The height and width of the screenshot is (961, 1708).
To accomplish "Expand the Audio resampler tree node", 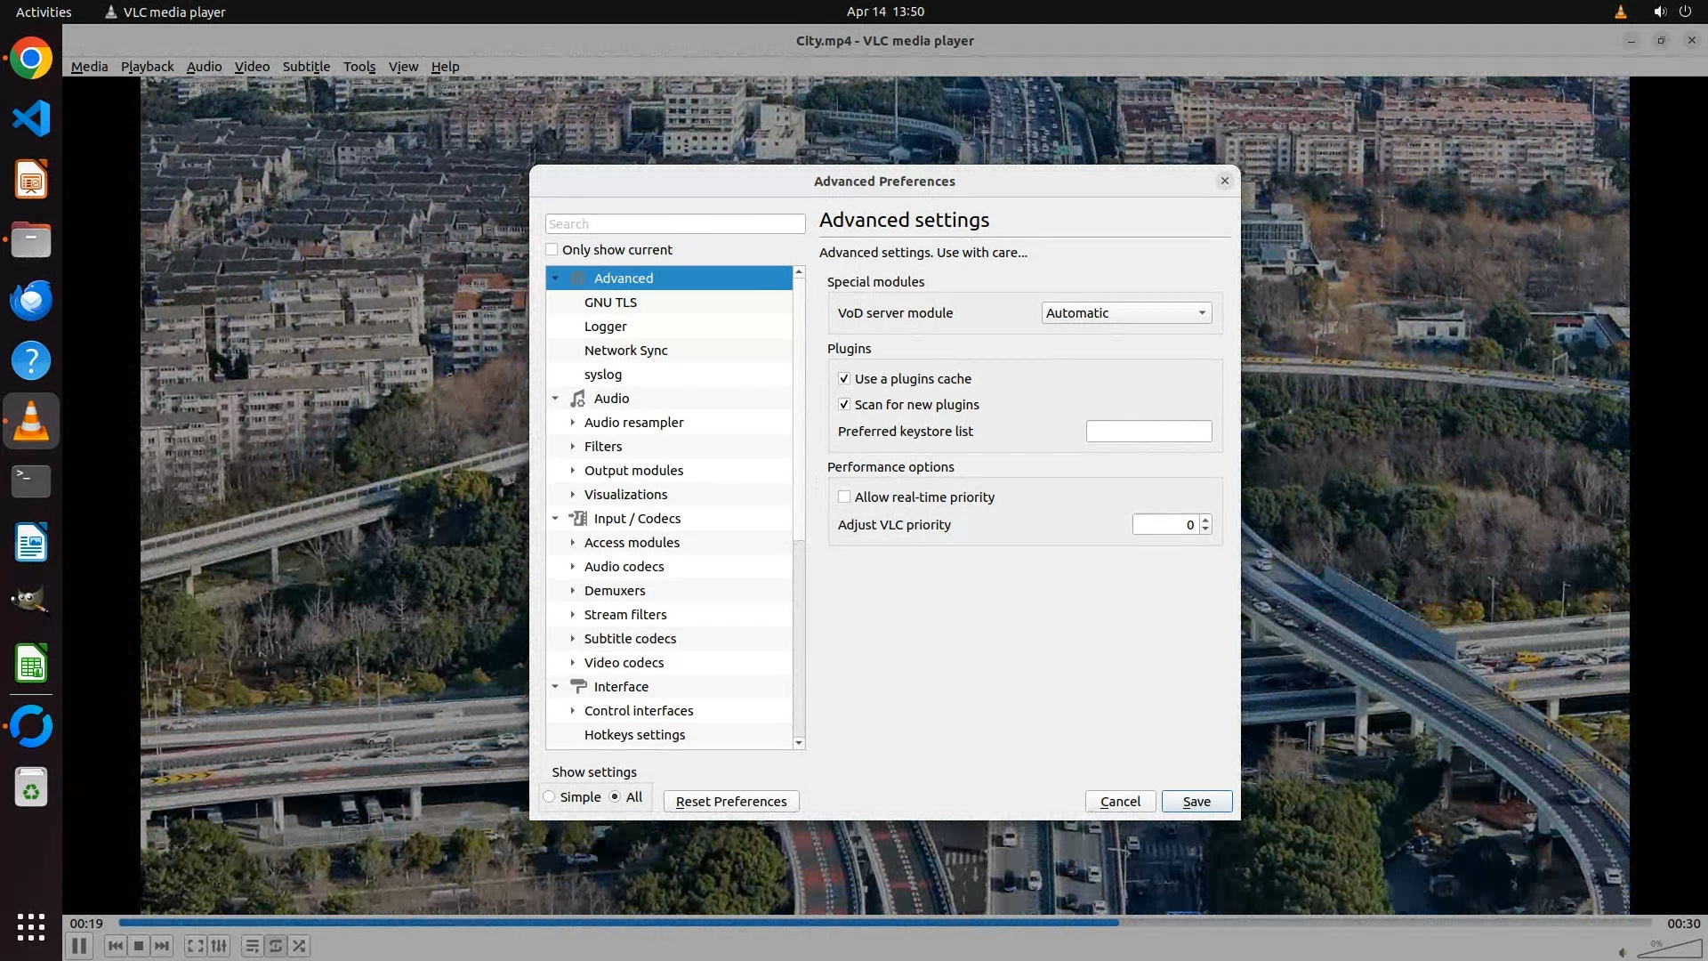I will tap(573, 423).
